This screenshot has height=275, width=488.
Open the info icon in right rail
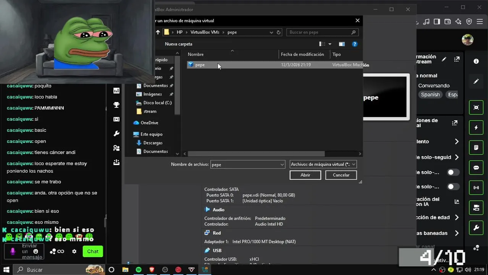pos(476,61)
